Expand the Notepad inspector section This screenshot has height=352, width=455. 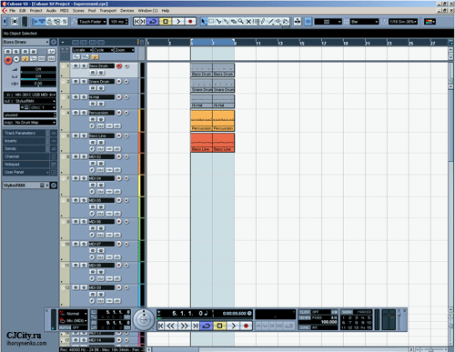[25, 165]
